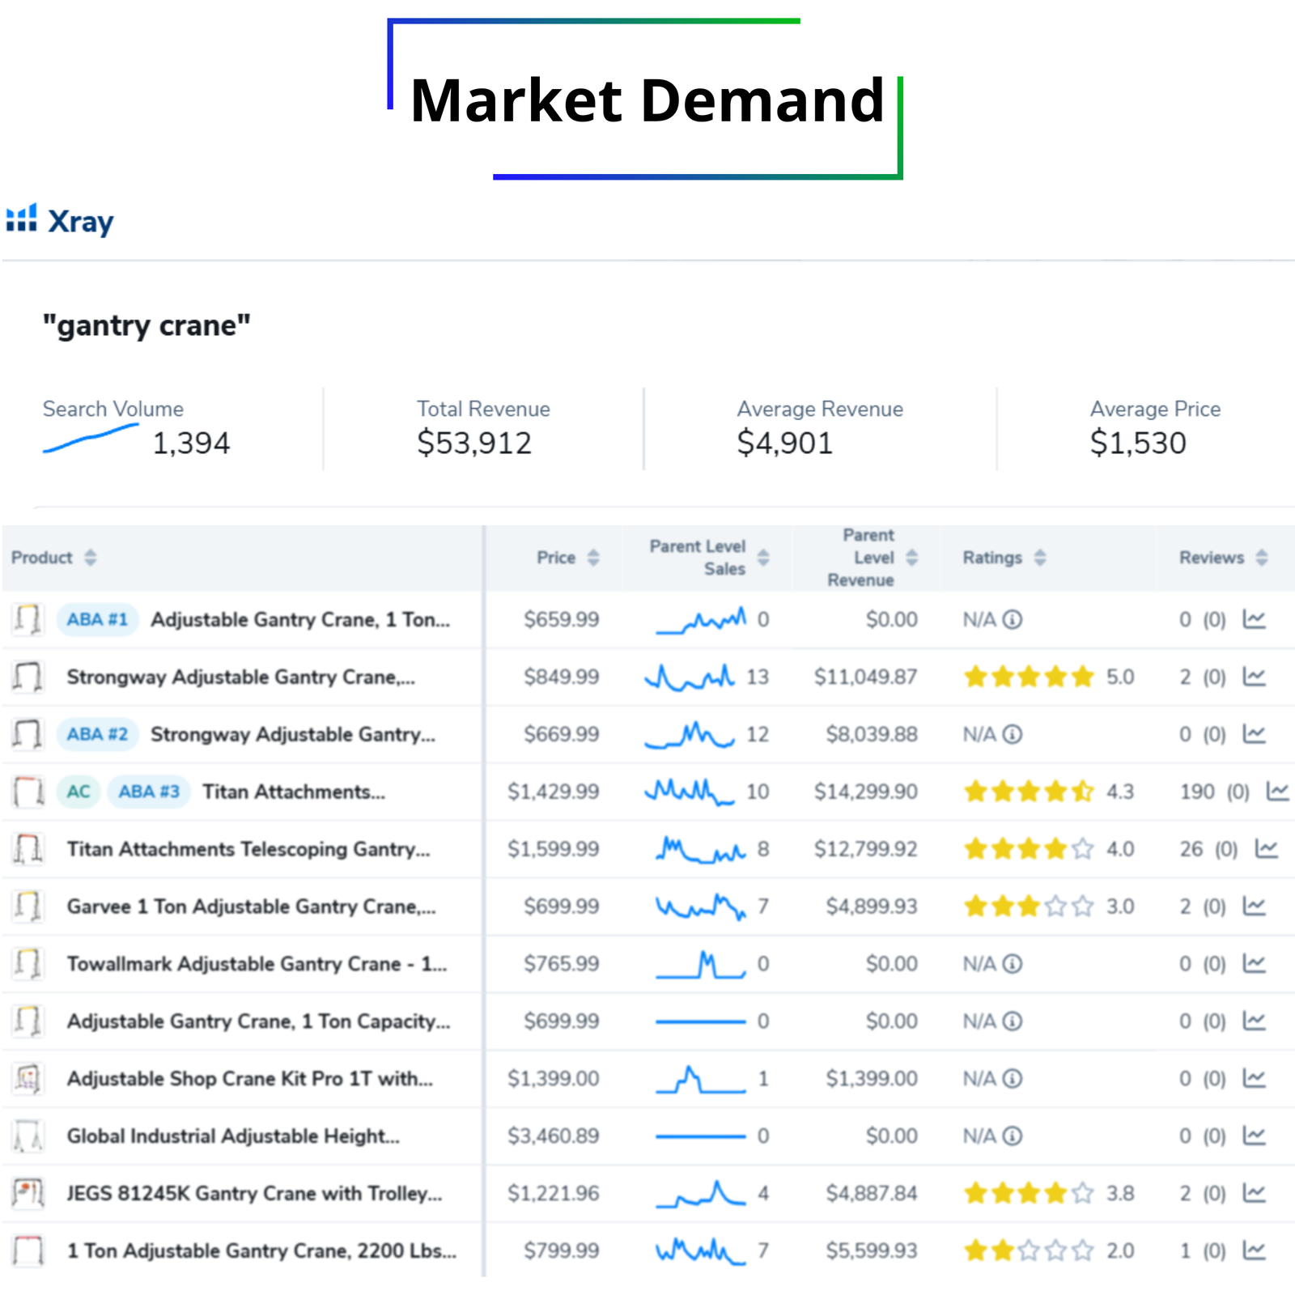Click N/A info icon in Towallmark row
1295x1295 pixels.
tap(1013, 965)
